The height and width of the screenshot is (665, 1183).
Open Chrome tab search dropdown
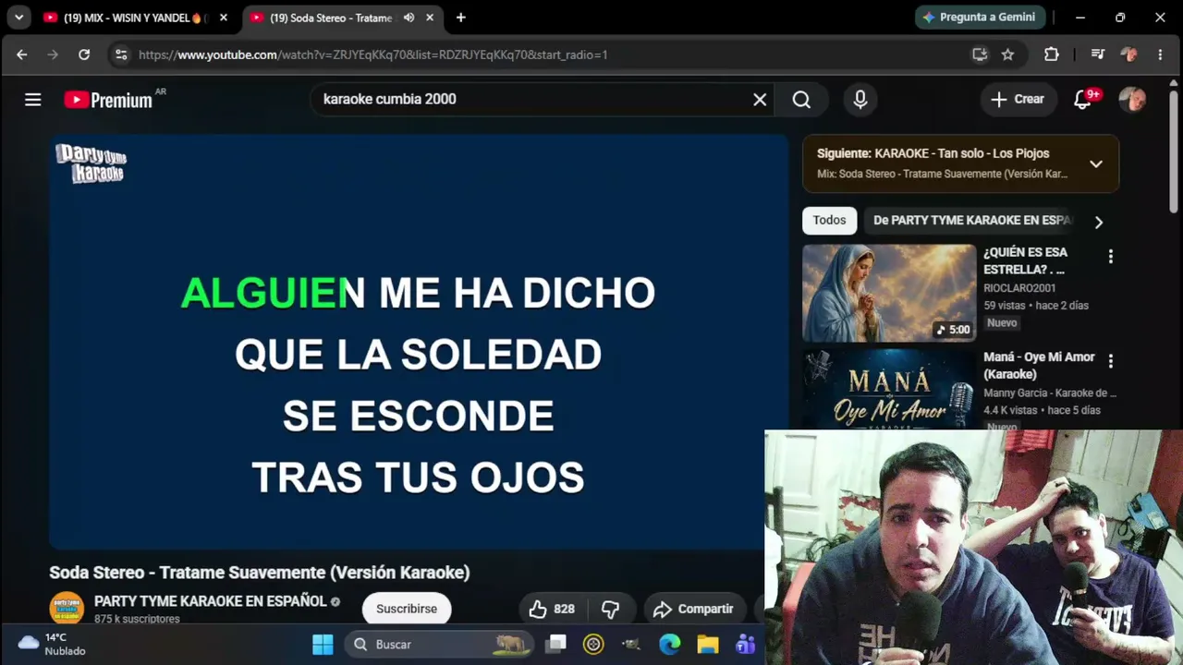coord(18,18)
